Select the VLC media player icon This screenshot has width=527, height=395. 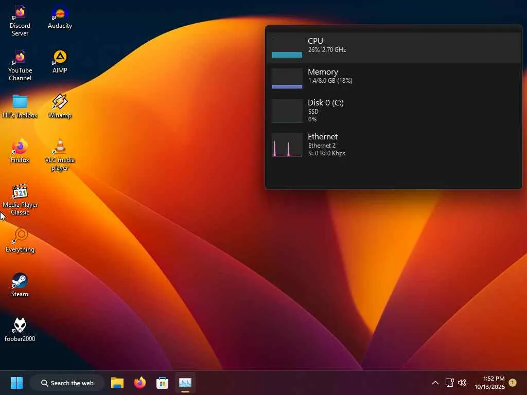coord(60,154)
